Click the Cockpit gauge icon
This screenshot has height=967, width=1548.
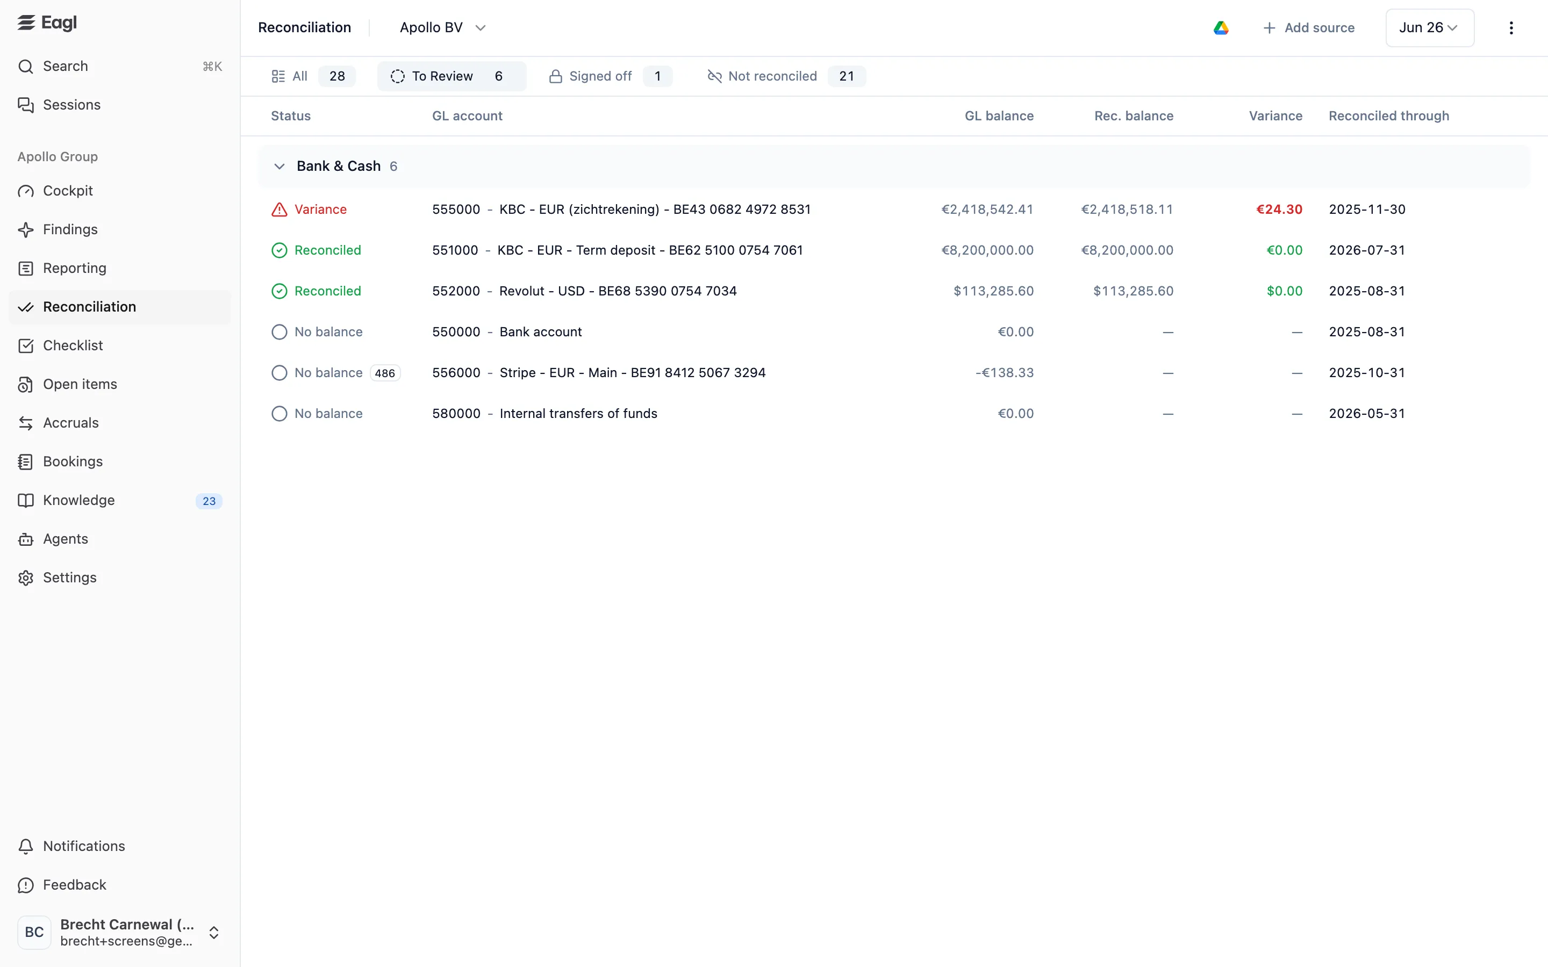coord(26,191)
